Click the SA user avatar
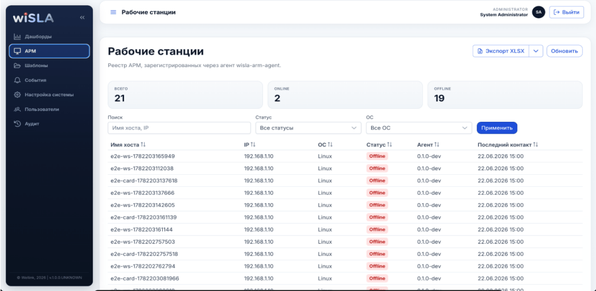Image resolution: width=596 pixels, height=291 pixels. click(539, 12)
